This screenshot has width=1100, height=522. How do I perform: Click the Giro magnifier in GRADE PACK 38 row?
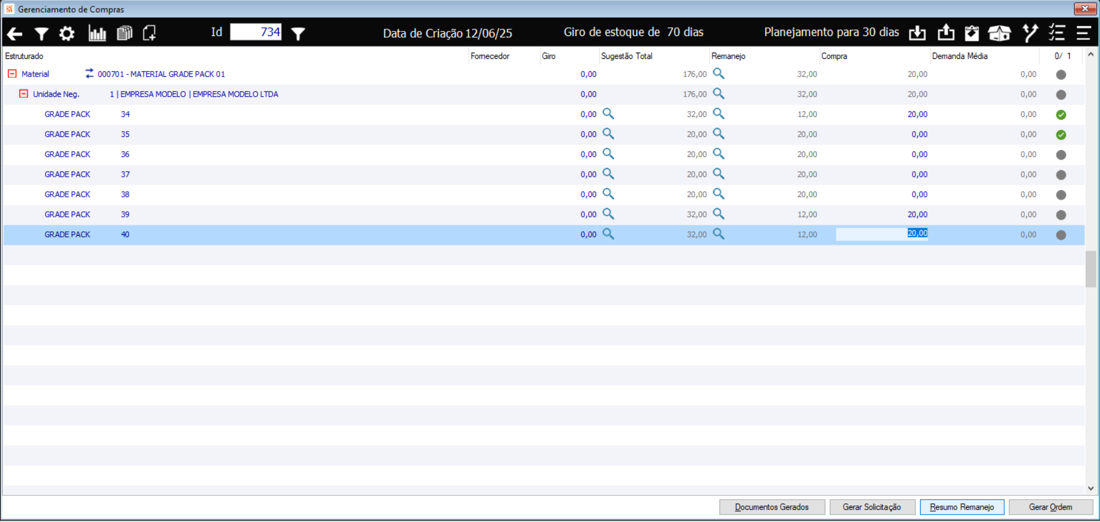[608, 193]
